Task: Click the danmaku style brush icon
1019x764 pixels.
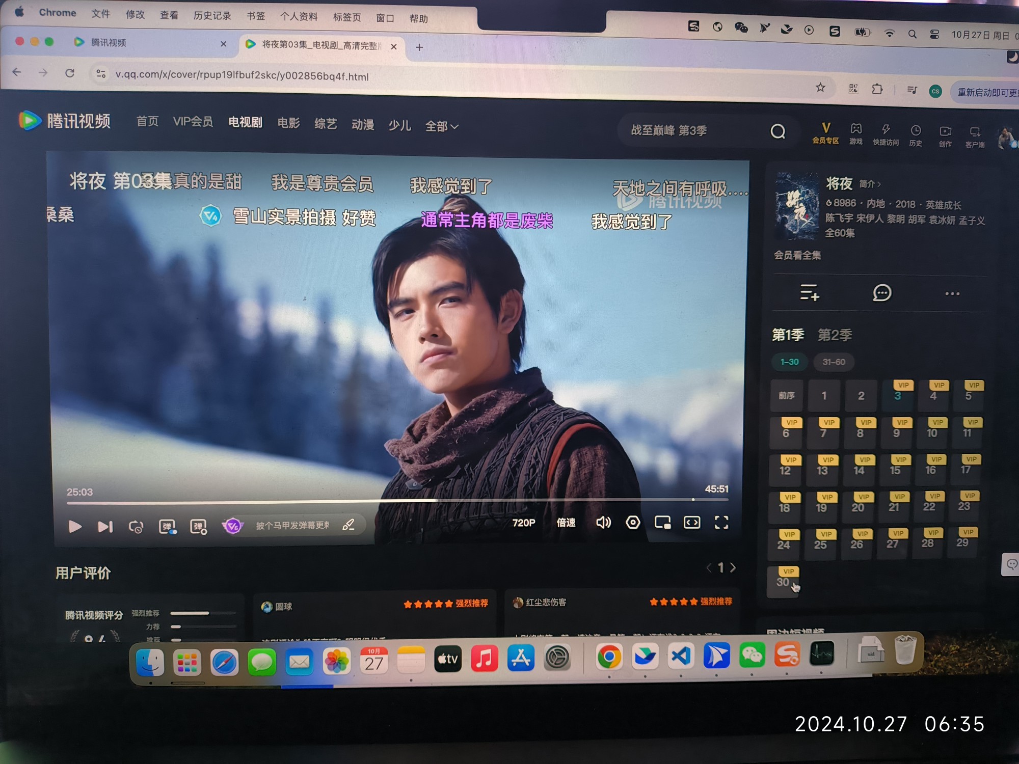Action: 348,525
